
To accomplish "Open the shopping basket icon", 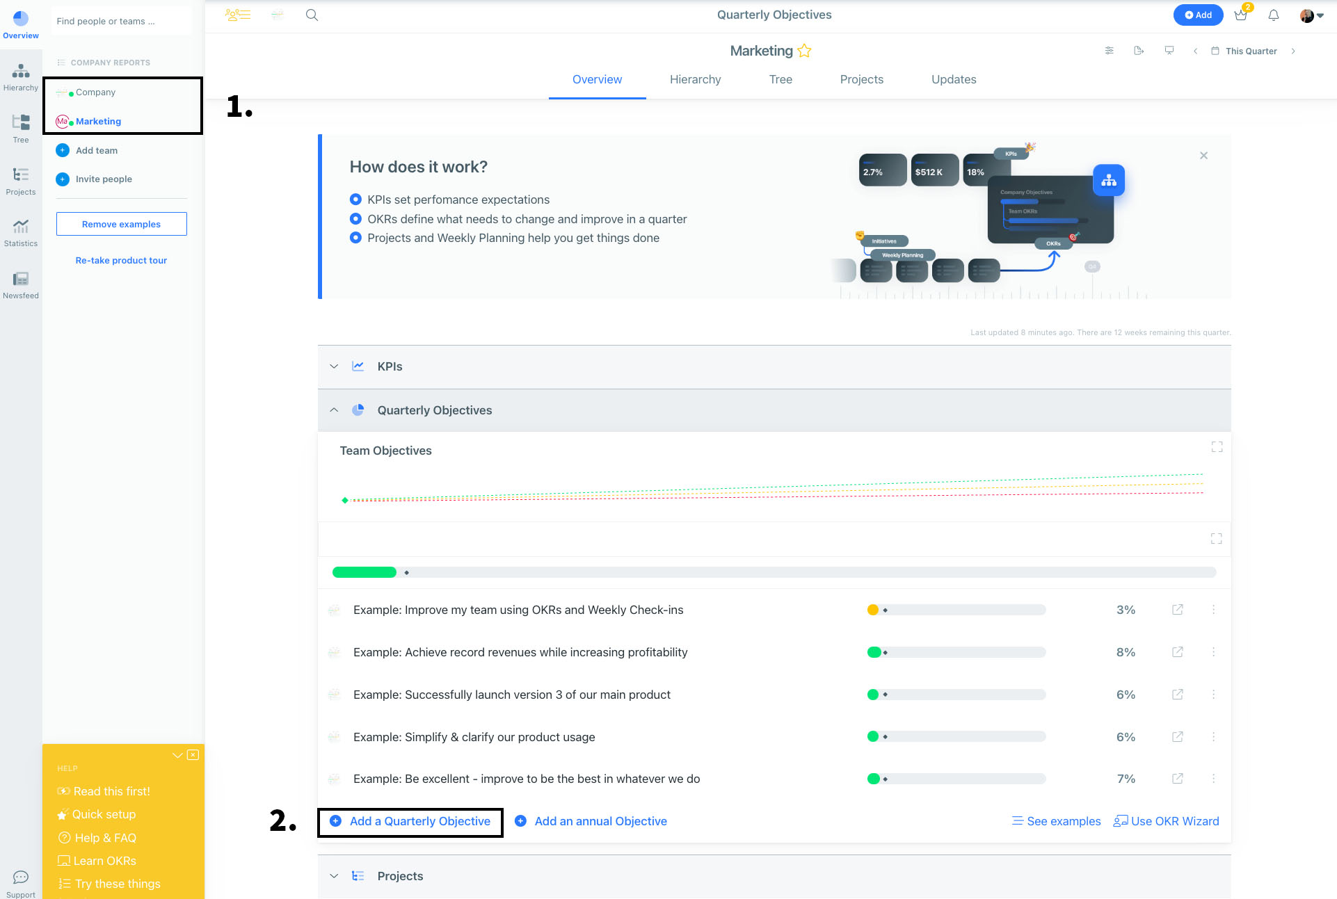I will click(x=1240, y=15).
